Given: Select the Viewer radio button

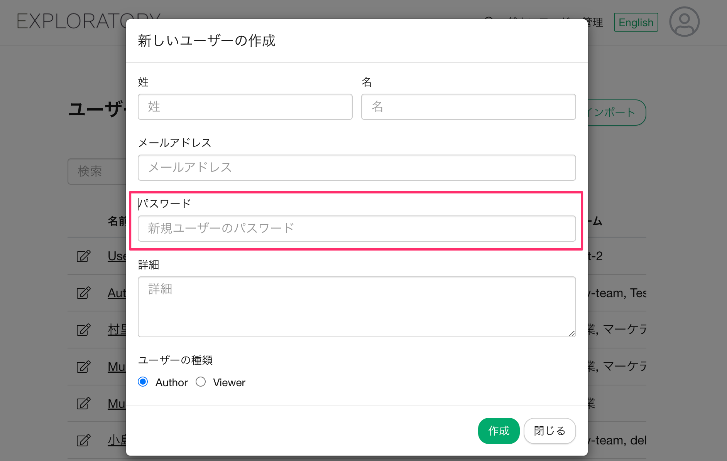Looking at the screenshot, I should pos(201,382).
